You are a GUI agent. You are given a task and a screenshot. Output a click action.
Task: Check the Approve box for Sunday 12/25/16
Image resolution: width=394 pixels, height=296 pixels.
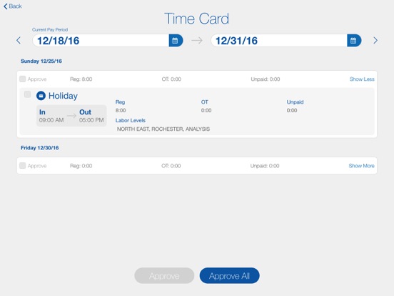click(23, 79)
